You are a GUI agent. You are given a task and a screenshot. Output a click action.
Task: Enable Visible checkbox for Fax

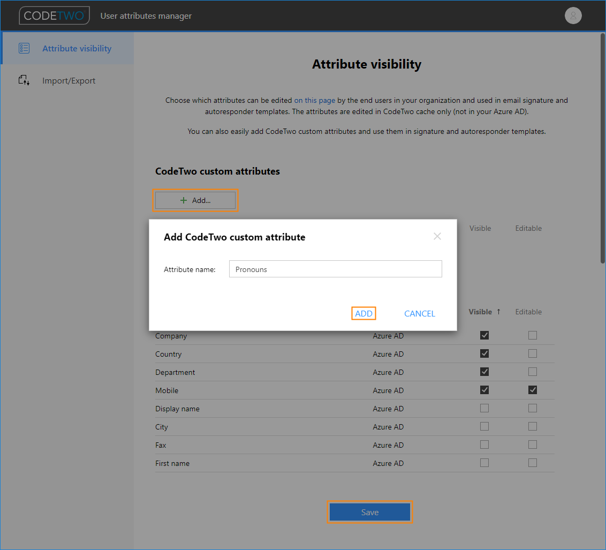click(484, 444)
